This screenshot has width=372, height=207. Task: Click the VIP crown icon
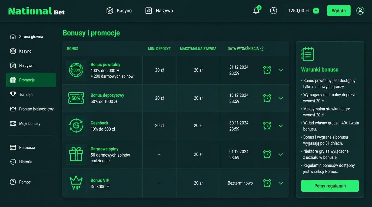(76, 183)
